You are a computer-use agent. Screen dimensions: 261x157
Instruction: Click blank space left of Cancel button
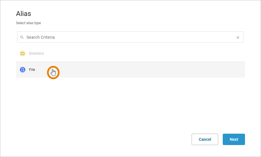(x=114, y=139)
